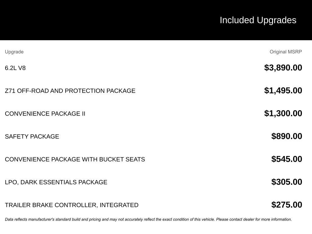Select the Original MSRP column header
The width and height of the screenshot is (312, 234).
[286, 52]
